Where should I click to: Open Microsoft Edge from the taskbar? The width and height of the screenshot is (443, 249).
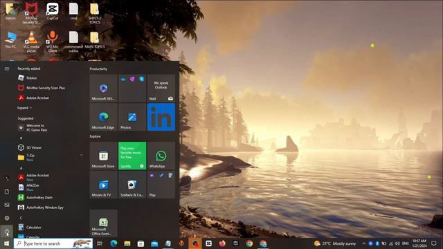pyautogui.click(x=114, y=243)
